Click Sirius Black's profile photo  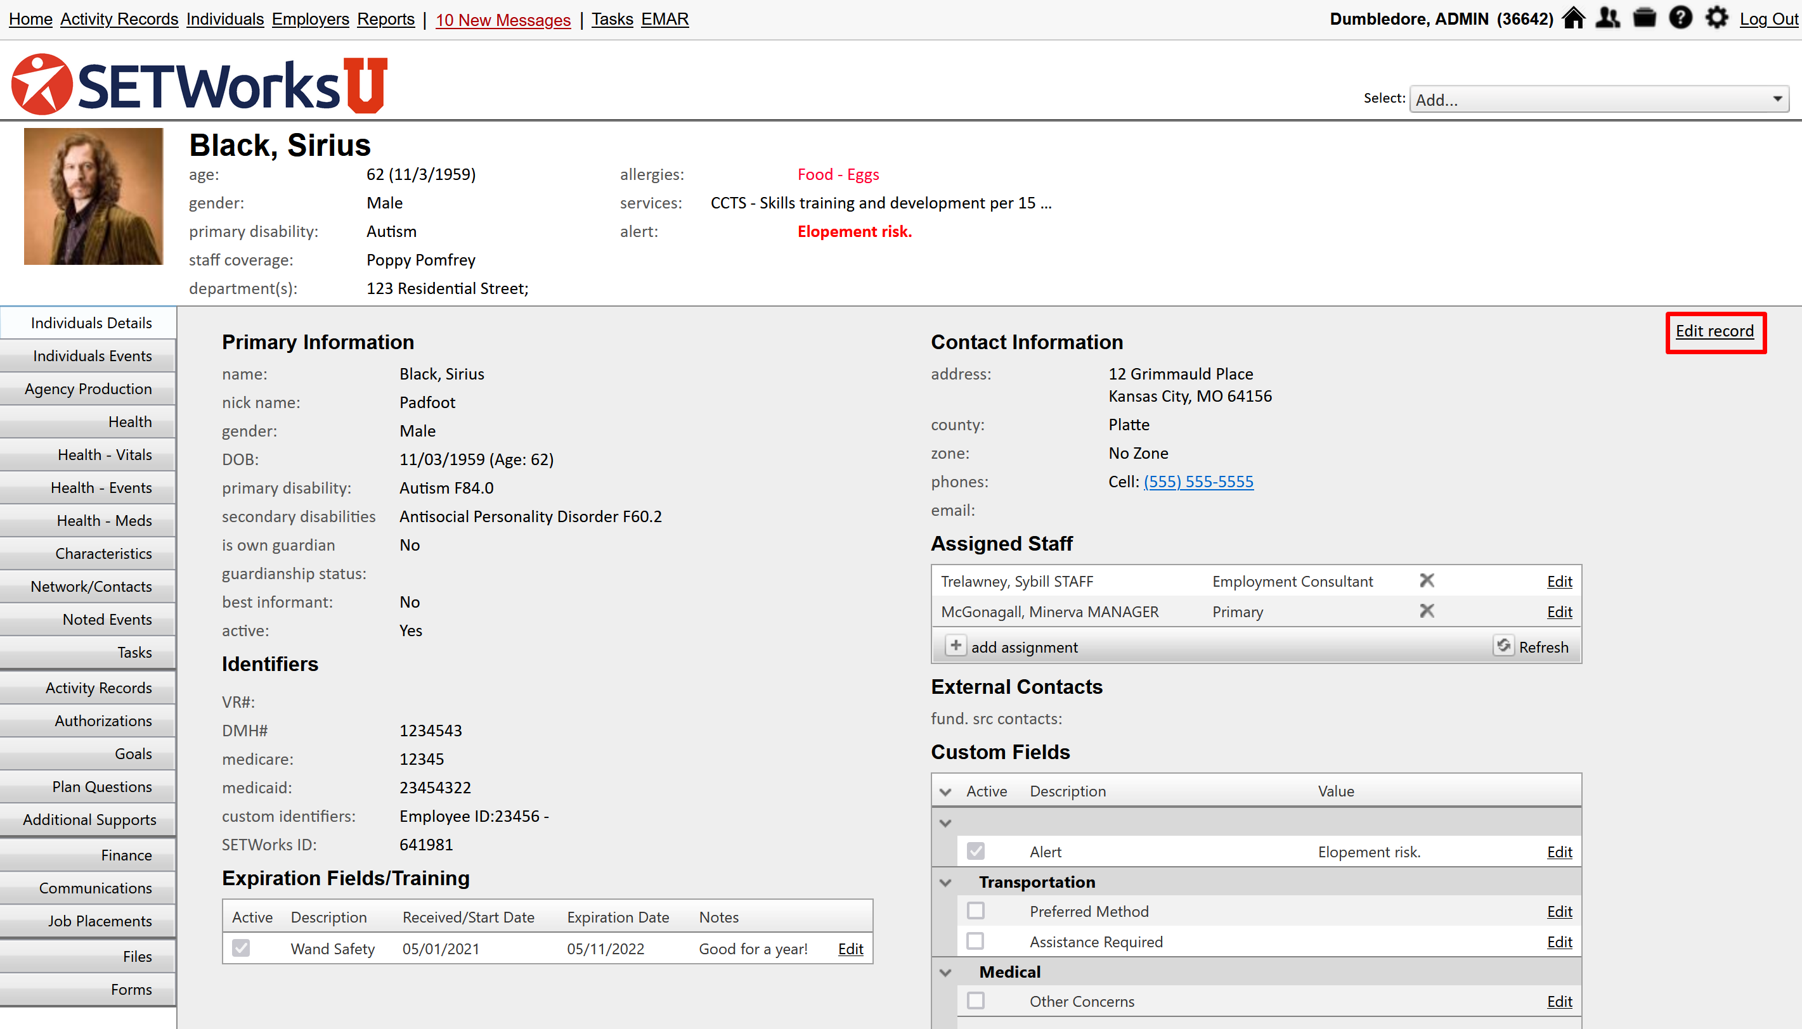click(x=93, y=196)
